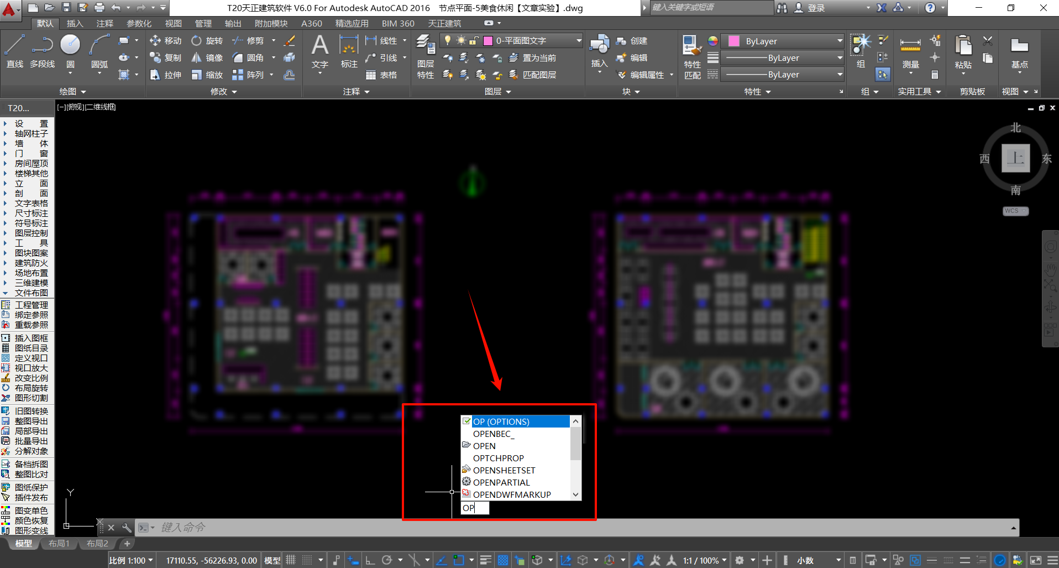Click the pink ByLayer color swatch
1059x568 pixels.
pyautogui.click(x=734, y=41)
